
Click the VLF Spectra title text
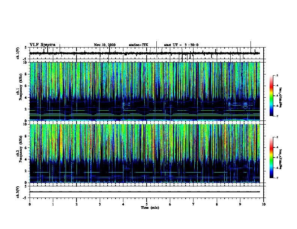(x=42, y=45)
